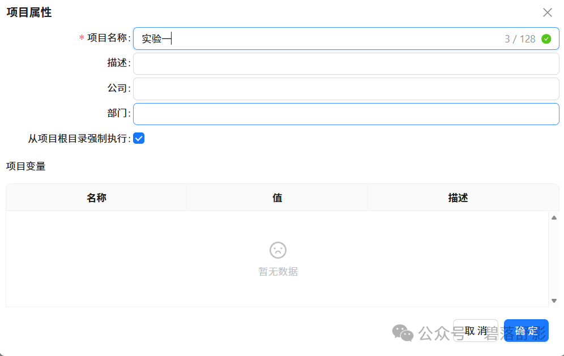Image resolution: width=564 pixels, height=356 pixels.
Task: Click the sad-face empty data icon
Action: pos(277,250)
